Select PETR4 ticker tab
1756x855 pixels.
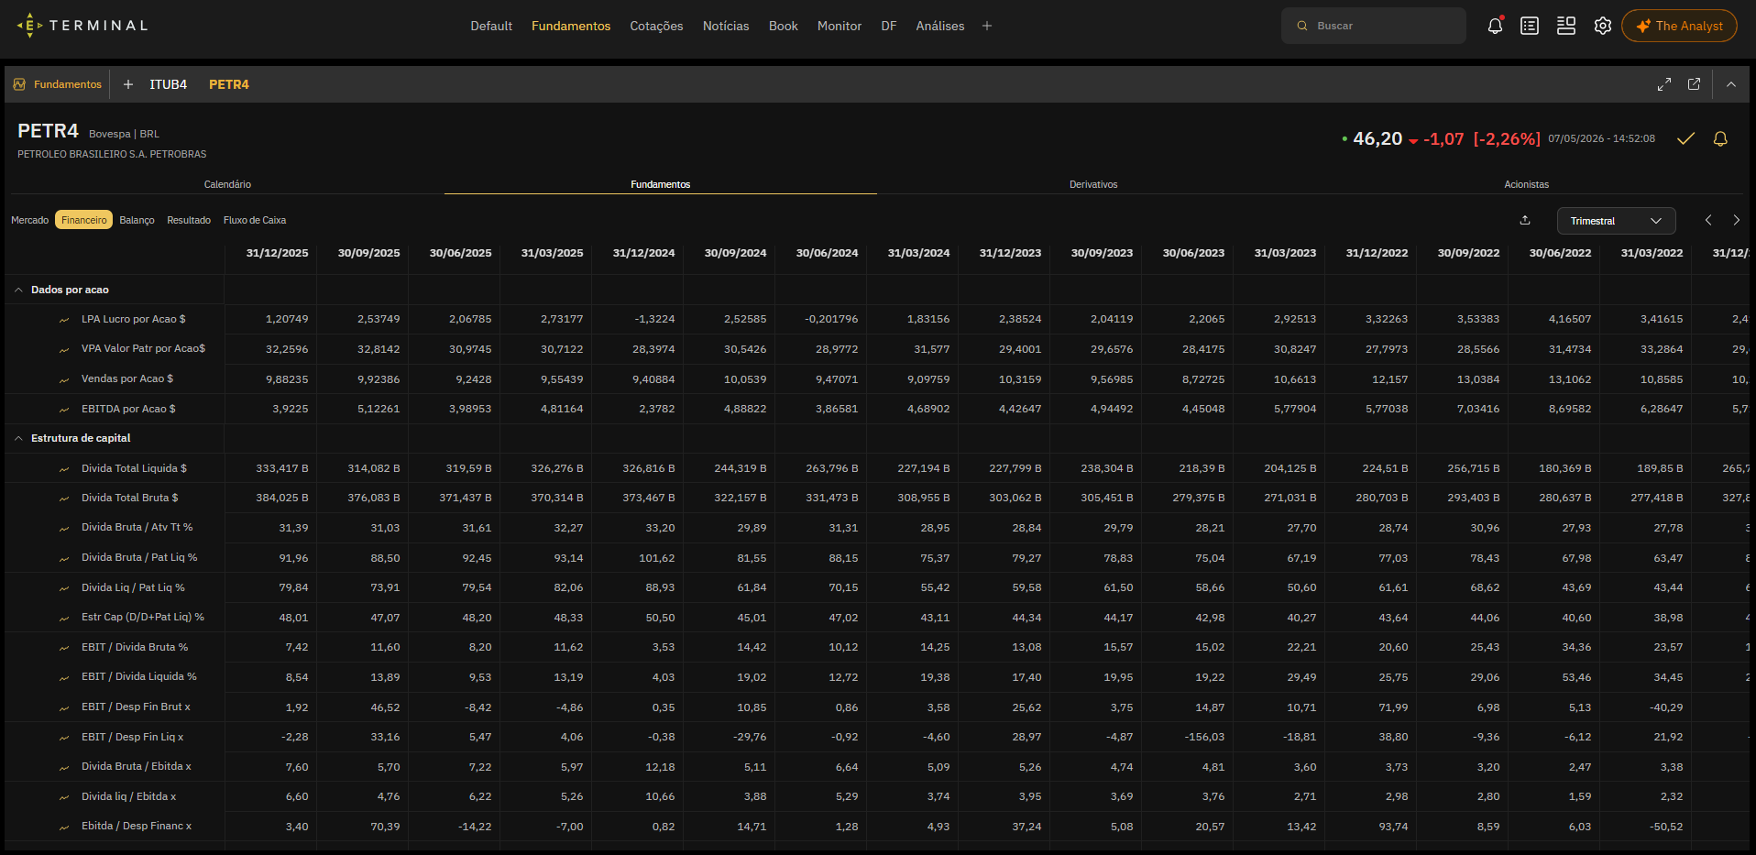[229, 84]
